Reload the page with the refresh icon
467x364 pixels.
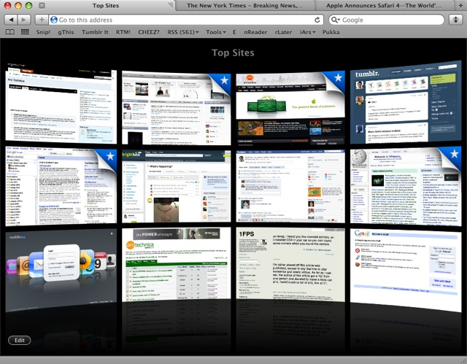tap(317, 20)
